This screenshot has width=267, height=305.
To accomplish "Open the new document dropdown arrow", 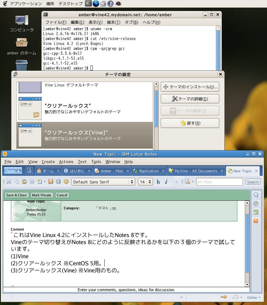I will pyautogui.click(x=45, y=182).
